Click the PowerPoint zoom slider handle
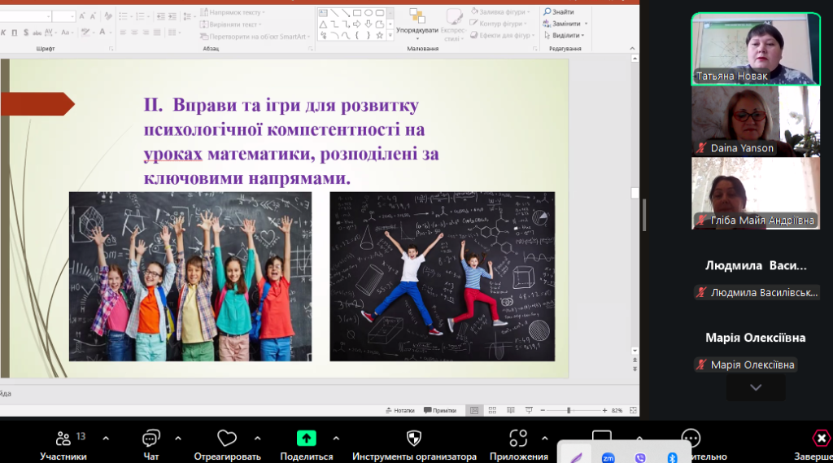833x463 pixels. [569, 411]
